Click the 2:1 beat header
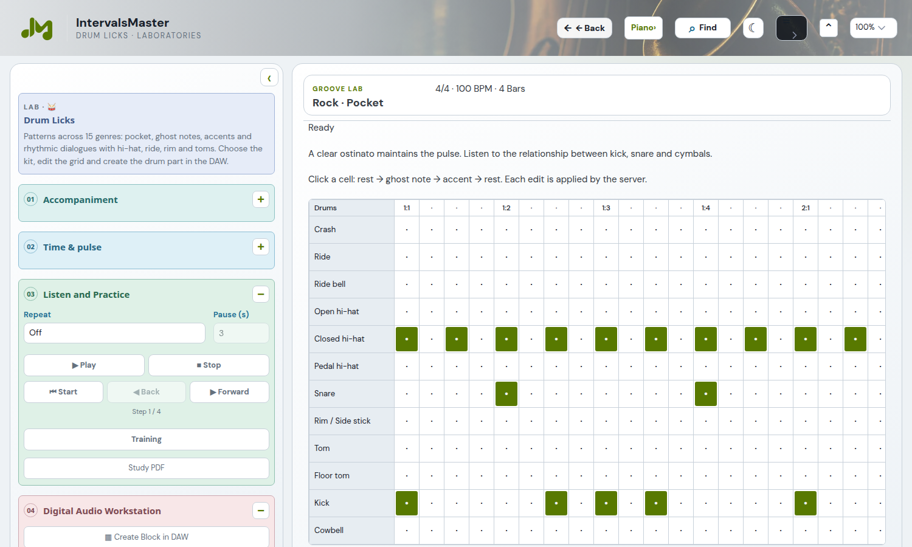The height and width of the screenshot is (547, 912). (x=806, y=208)
